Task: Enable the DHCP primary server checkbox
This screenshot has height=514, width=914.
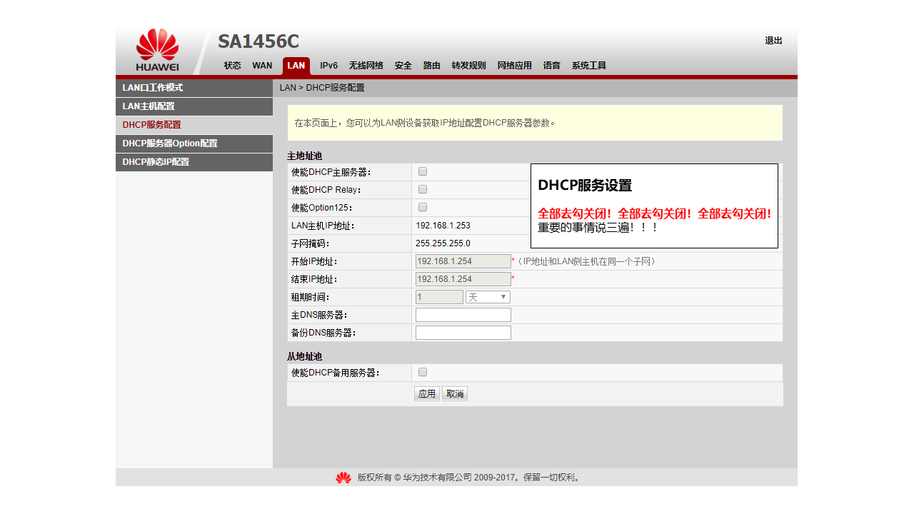Action: click(x=423, y=172)
